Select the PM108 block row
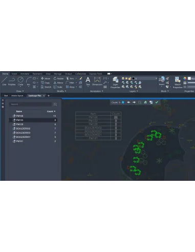Image resolution: width=195 pixels, height=252 pixels. click(33, 116)
